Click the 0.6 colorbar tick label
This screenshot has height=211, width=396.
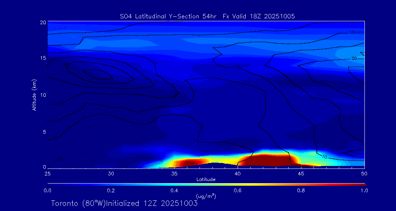coord(238,190)
